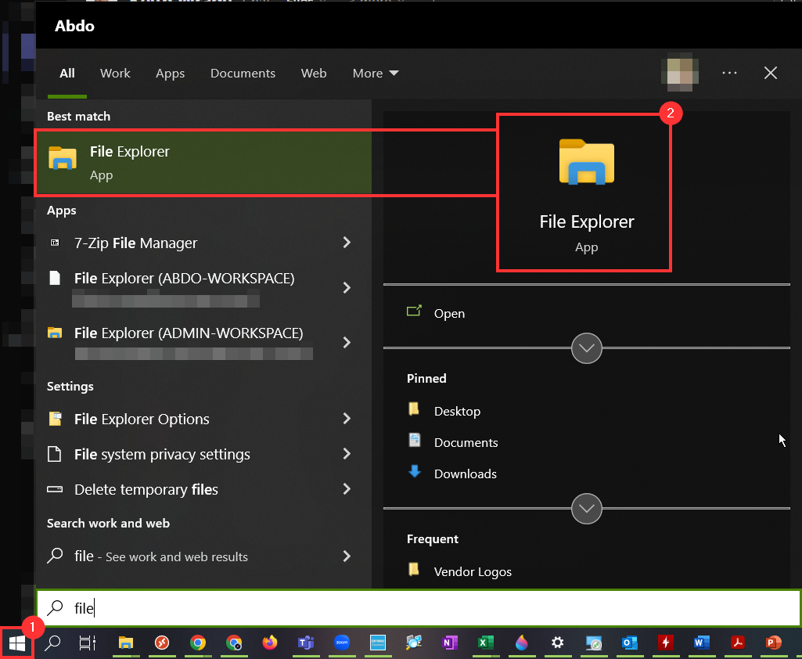The width and height of the screenshot is (802, 659).
Task: Open the Adobe Acrobat taskbar icon
Action: [738, 643]
